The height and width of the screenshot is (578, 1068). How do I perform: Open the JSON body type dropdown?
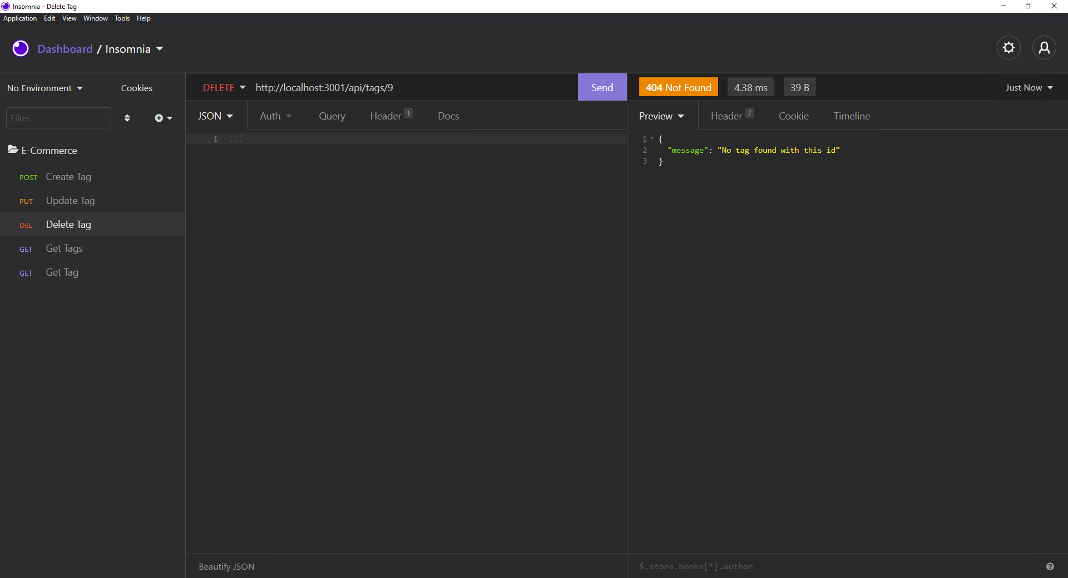(x=215, y=116)
